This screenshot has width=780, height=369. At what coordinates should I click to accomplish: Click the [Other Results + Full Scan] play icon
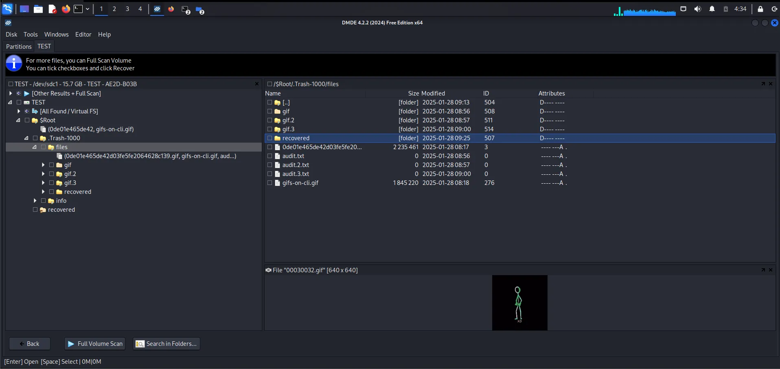(x=27, y=93)
